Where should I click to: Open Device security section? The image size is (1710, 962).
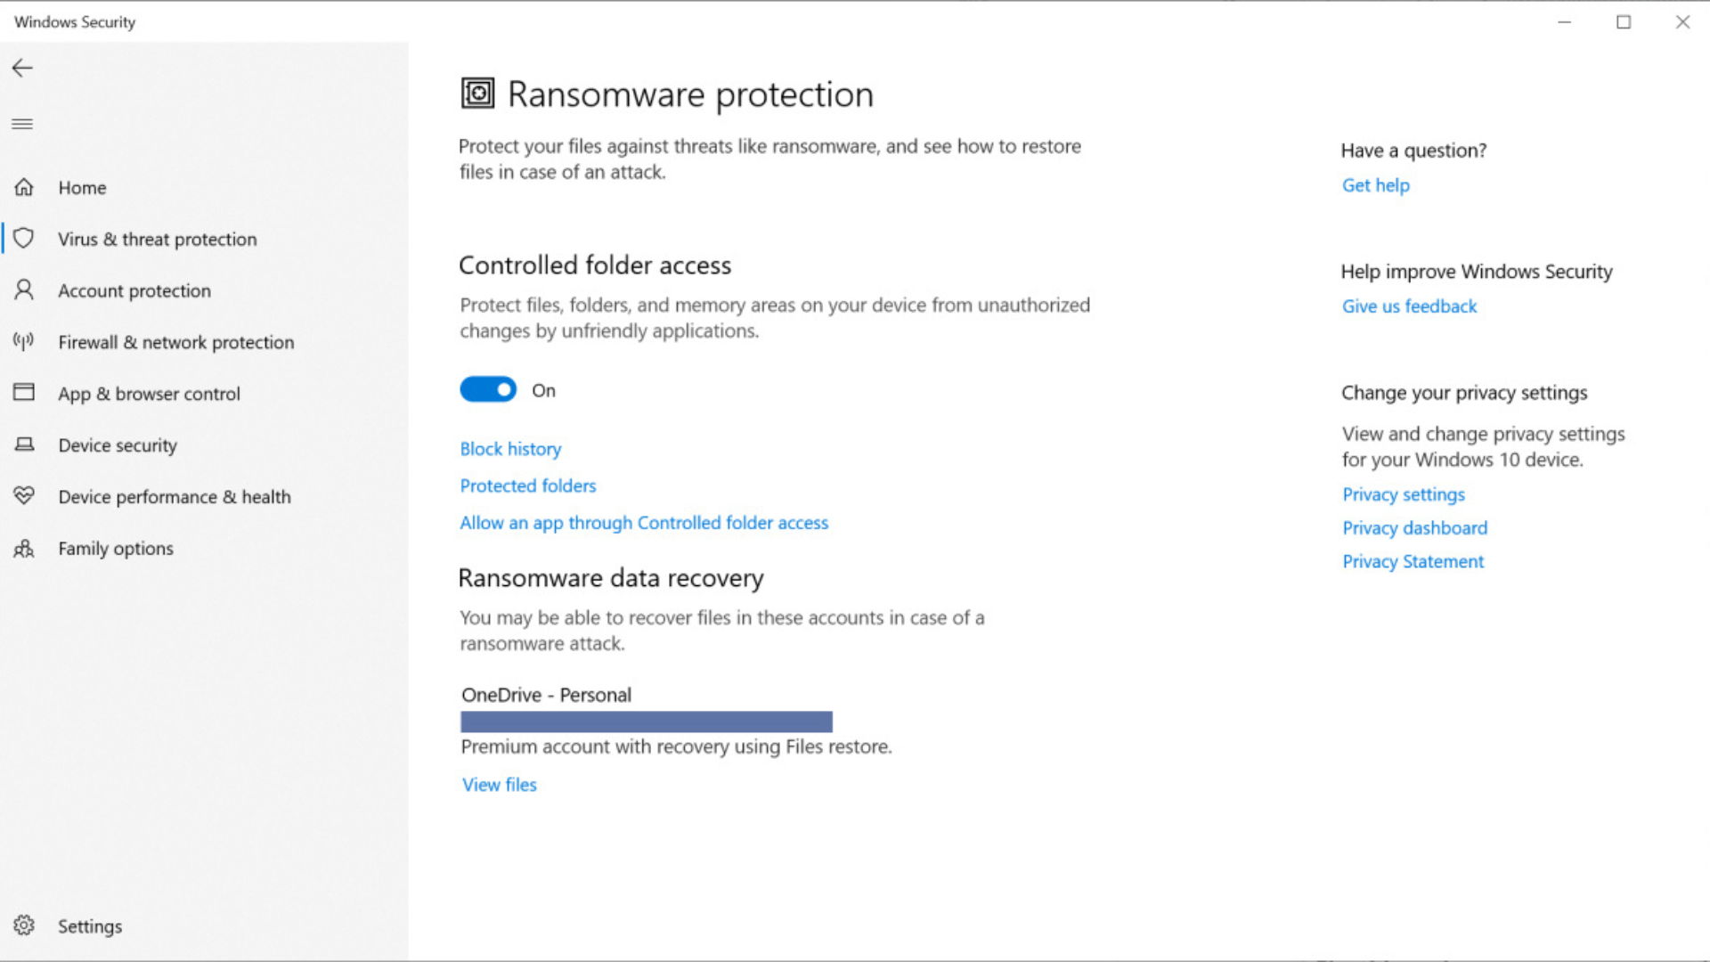tap(117, 444)
